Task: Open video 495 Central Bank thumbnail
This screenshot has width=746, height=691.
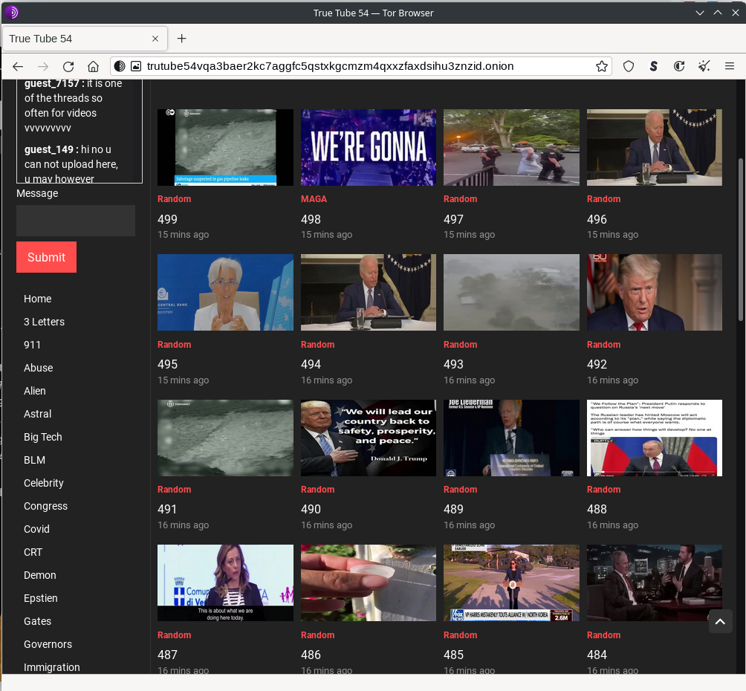Action: [226, 292]
